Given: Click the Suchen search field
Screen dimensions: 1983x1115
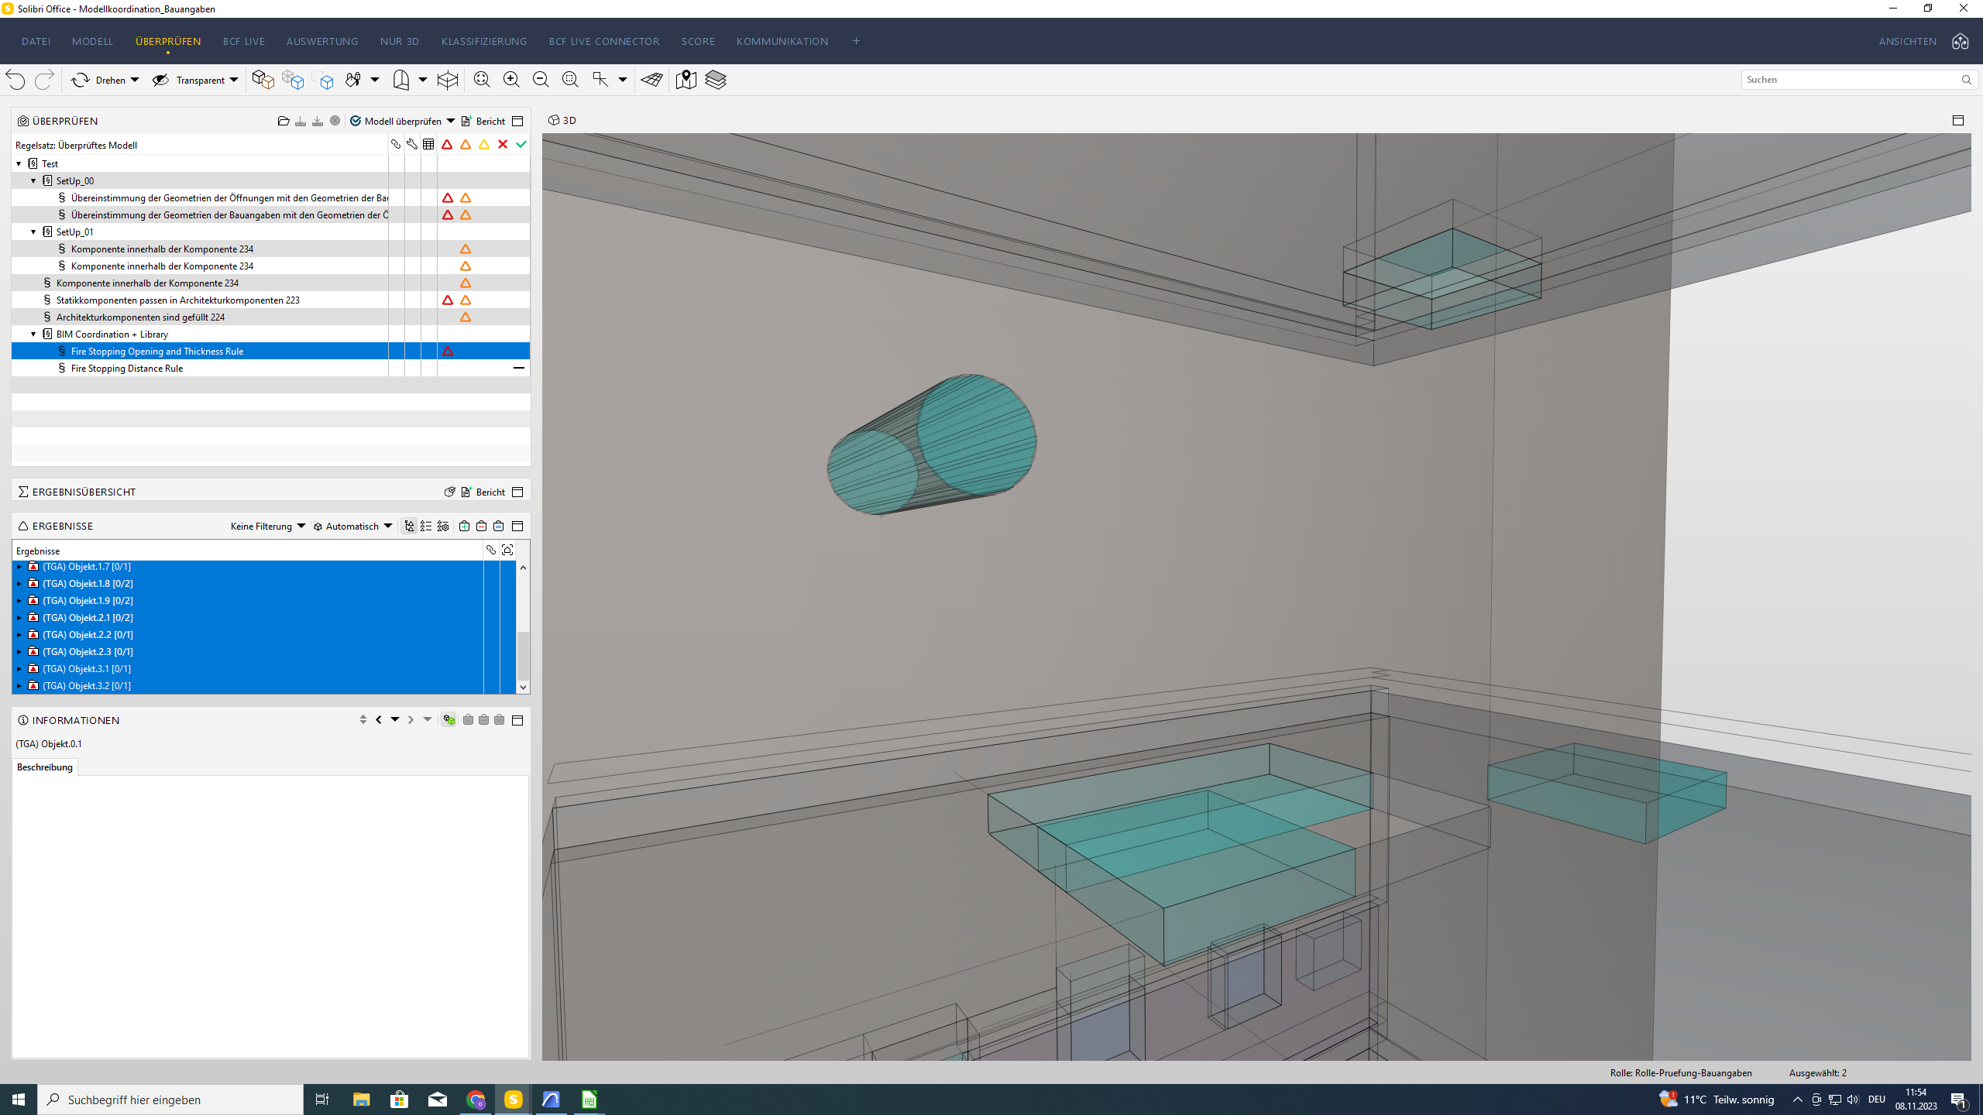Looking at the screenshot, I should 1851,80.
